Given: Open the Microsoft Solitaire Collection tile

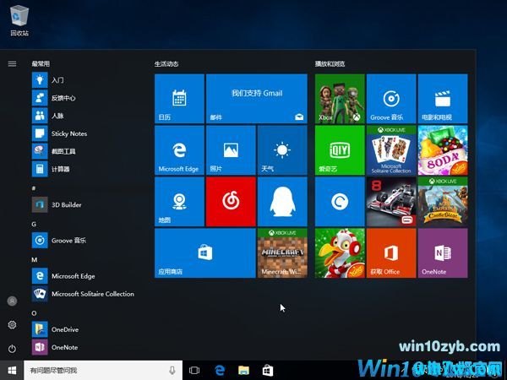Looking at the screenshot, I should point(391,150).
